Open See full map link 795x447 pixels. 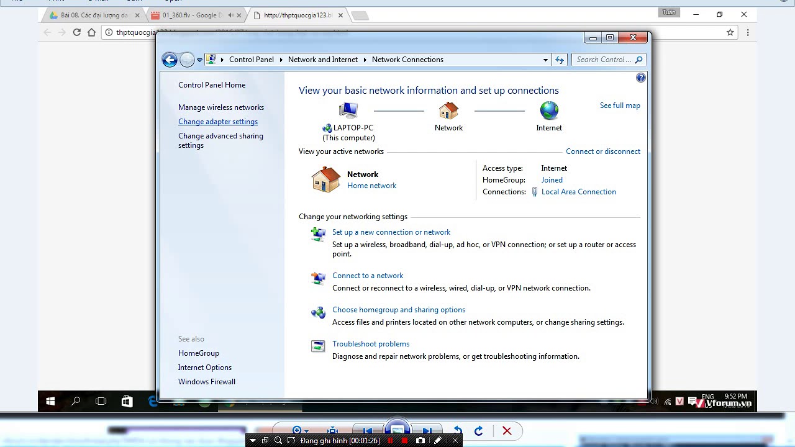click(620, 106)
